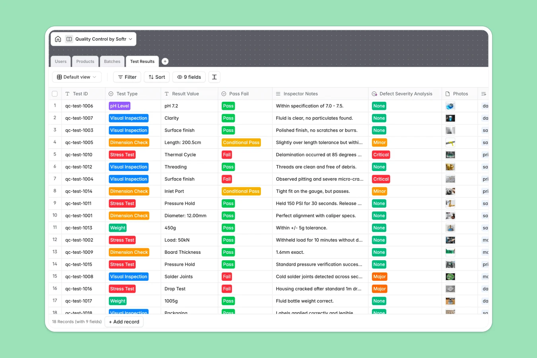Image resolution: width=537 pixels, height=358 pixels.
Task: Open the Sort settings
Action: 156,77
